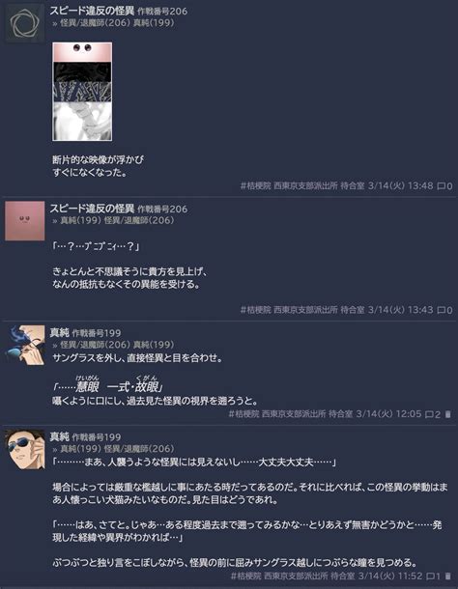Open the attached fragmented image thumbnail

(82, 92)
